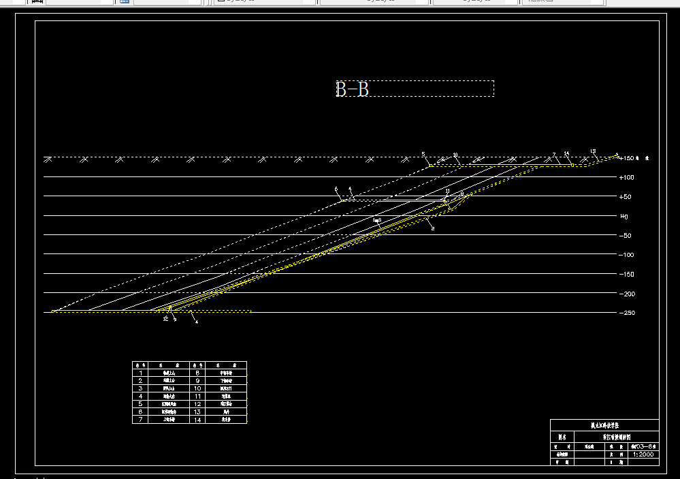The image size is (680, 479).
Task: Pick callout number 4 below the -250 line
Action: [x=197, y=322]
